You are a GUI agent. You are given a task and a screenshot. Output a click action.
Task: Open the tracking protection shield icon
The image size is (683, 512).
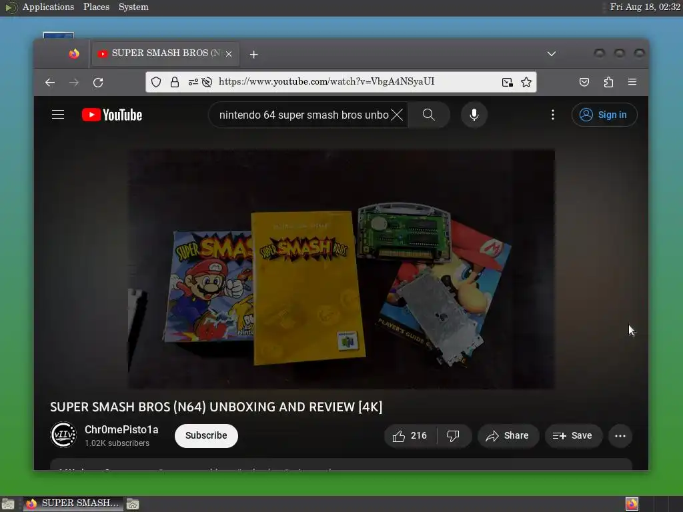click(x=156, y=82)
